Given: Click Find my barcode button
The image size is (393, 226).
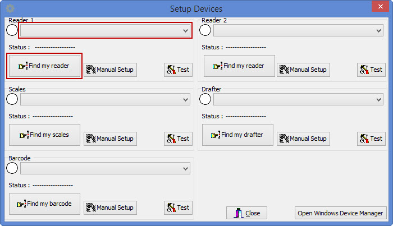Looking at the screenshot, I should [x=44, y=204].
